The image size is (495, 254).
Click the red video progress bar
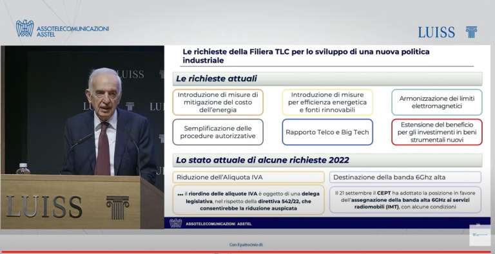(247, 252)
